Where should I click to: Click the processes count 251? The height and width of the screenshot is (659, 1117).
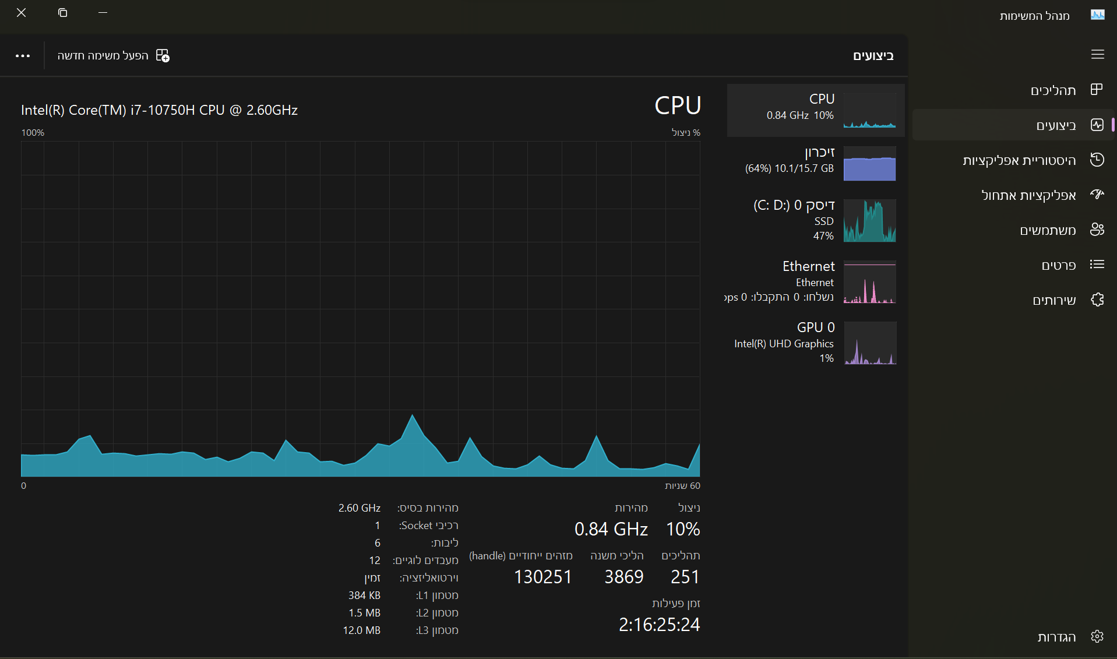click(685, 577)
